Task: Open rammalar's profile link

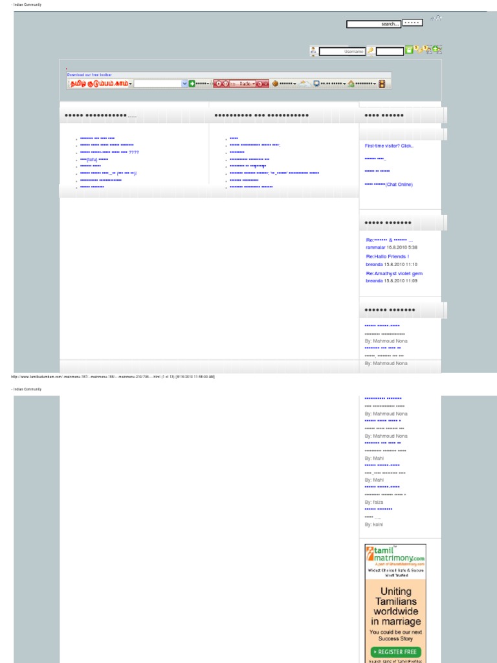Action: [x=375, y=247]
